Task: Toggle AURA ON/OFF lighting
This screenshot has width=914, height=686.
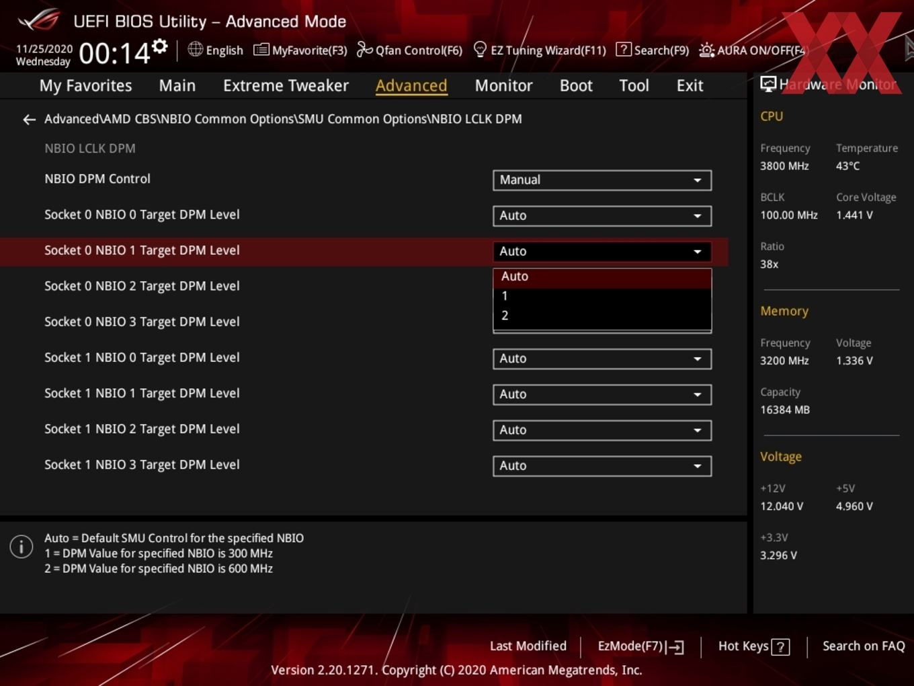Action: [752, 50]
